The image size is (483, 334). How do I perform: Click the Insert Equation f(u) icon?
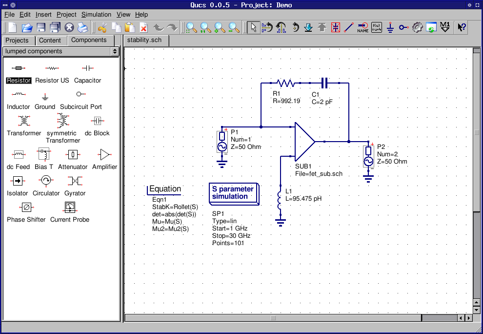376,27
